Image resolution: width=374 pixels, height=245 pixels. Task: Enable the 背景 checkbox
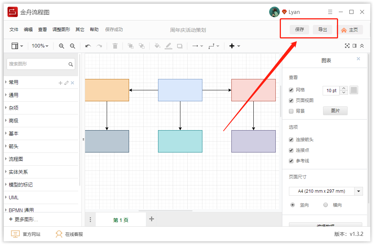[291, 111]
